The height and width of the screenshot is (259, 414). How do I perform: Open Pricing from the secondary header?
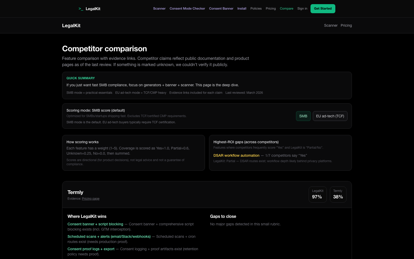346,25
